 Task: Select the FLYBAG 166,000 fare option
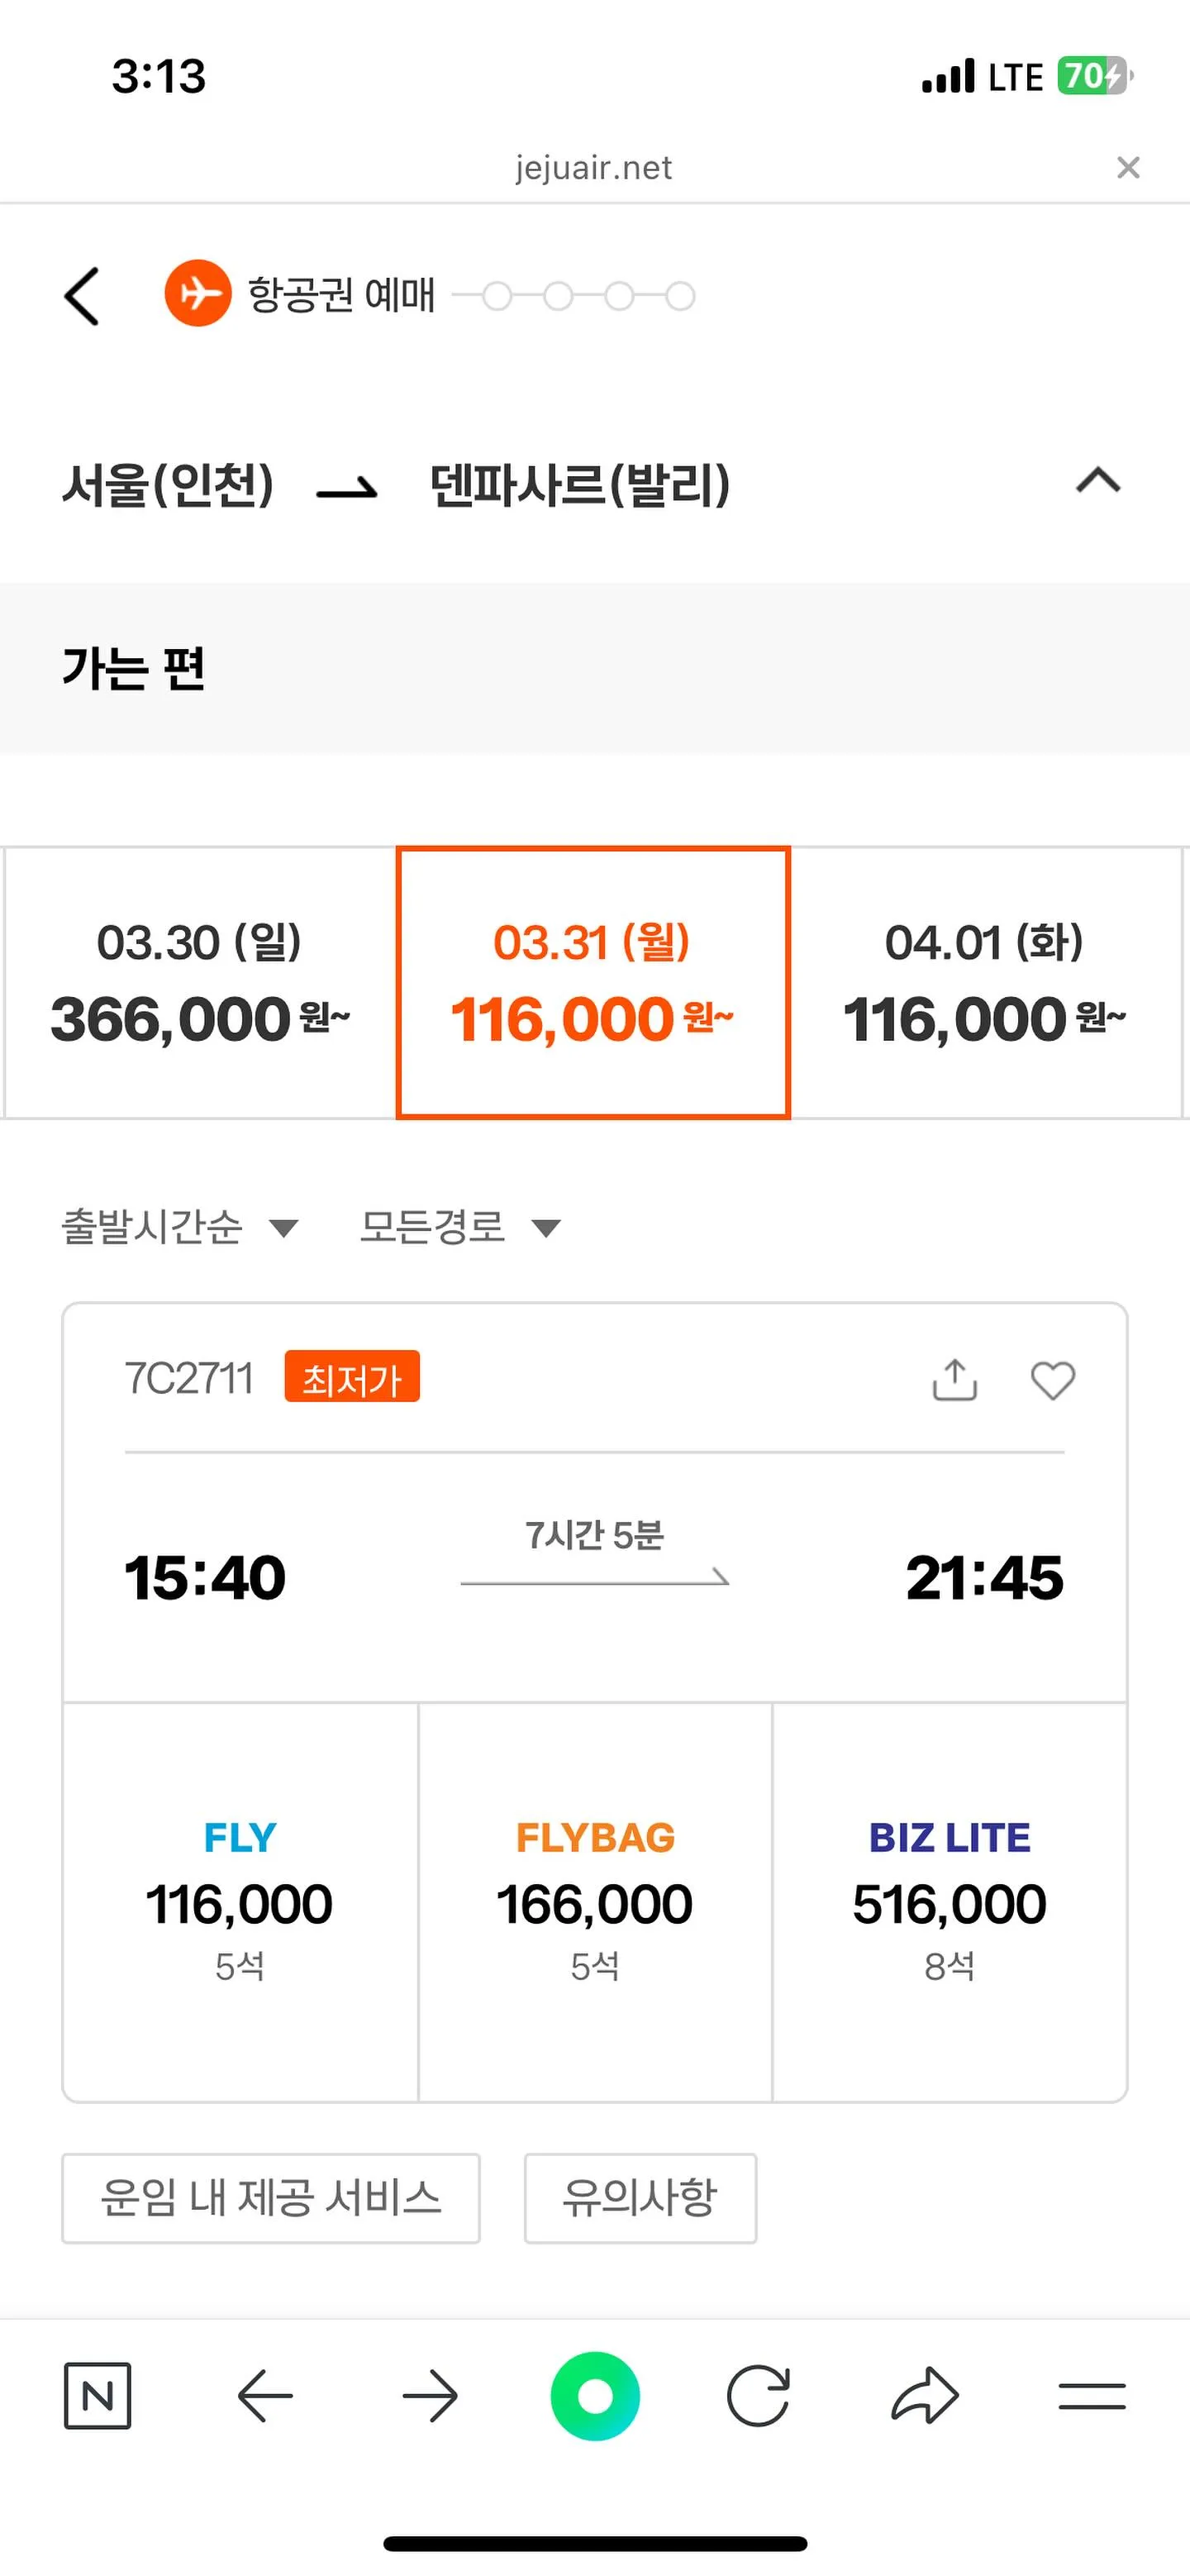coord(595,1900)
